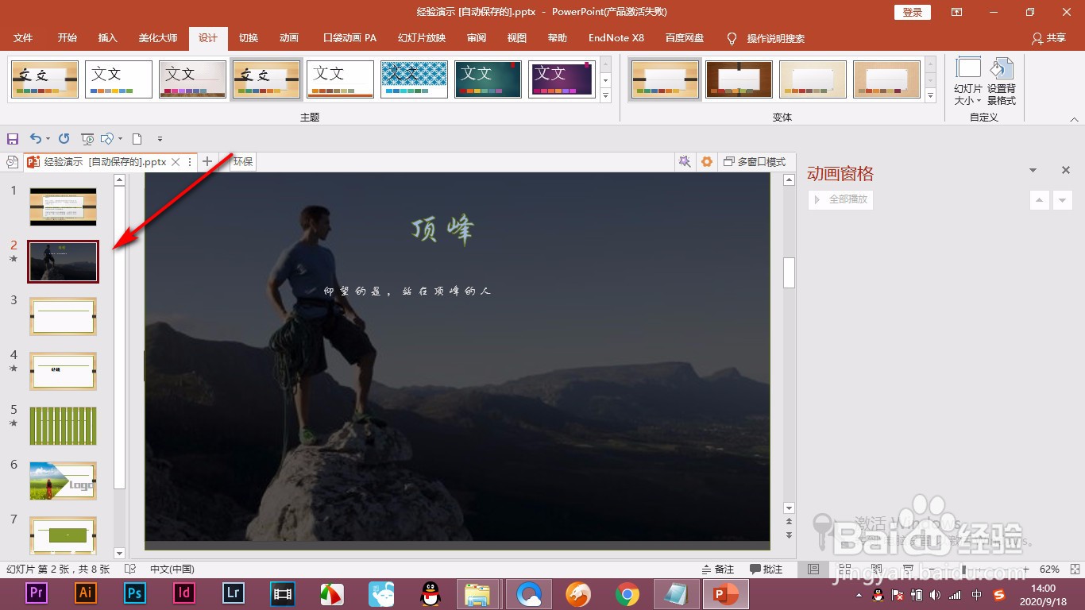
Task: Click the purple magic star icon
Action: pyautogui.click(x=684, y=162)
